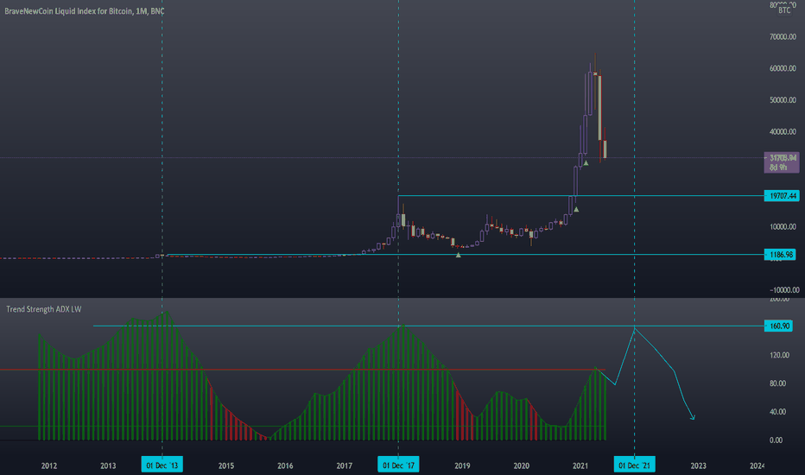Viewport: 805px width, 475px height.
Task: Click the 50000.00 price axis value
Action: (x=783, y=100)
